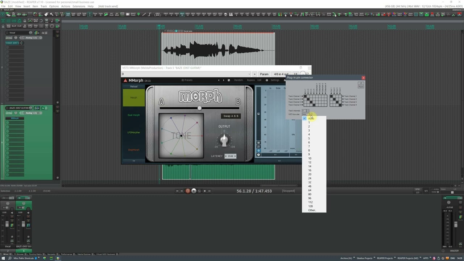Open the Track menu
This screenshot has height=261, width=464.
tap(43, 6)
